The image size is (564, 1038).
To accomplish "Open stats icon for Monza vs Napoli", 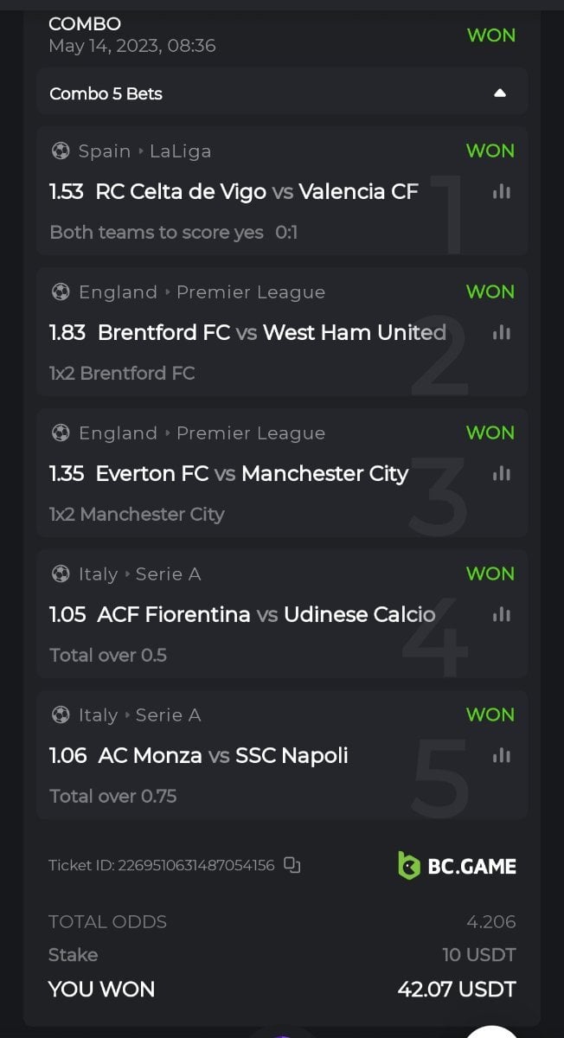I will pyautogui.click(x=501, y=756).
